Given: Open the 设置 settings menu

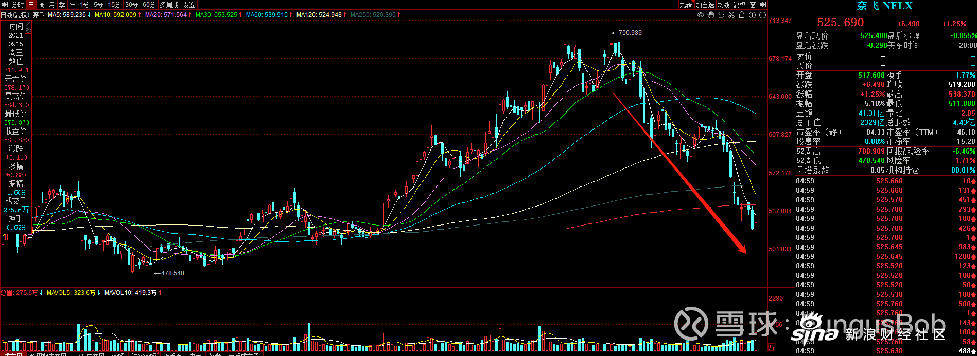Looking at the screenshot, I should point(189,5).
